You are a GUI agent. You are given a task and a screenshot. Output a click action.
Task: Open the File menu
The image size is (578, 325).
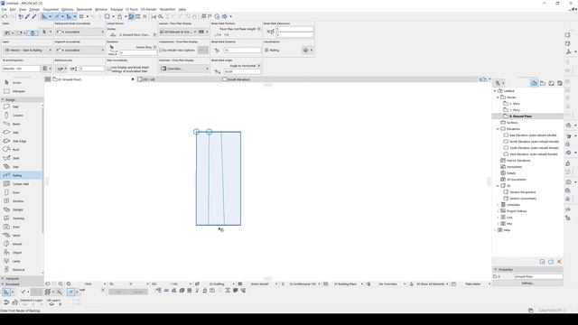pyautogui.click(x=4, y=9)
